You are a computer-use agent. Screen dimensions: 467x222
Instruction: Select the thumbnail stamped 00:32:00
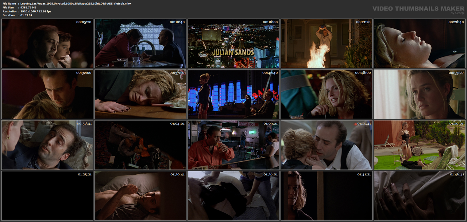click(x=47, y=94)
